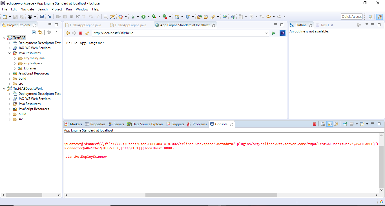Switch to the Servers tab

(x=116, y=124)
